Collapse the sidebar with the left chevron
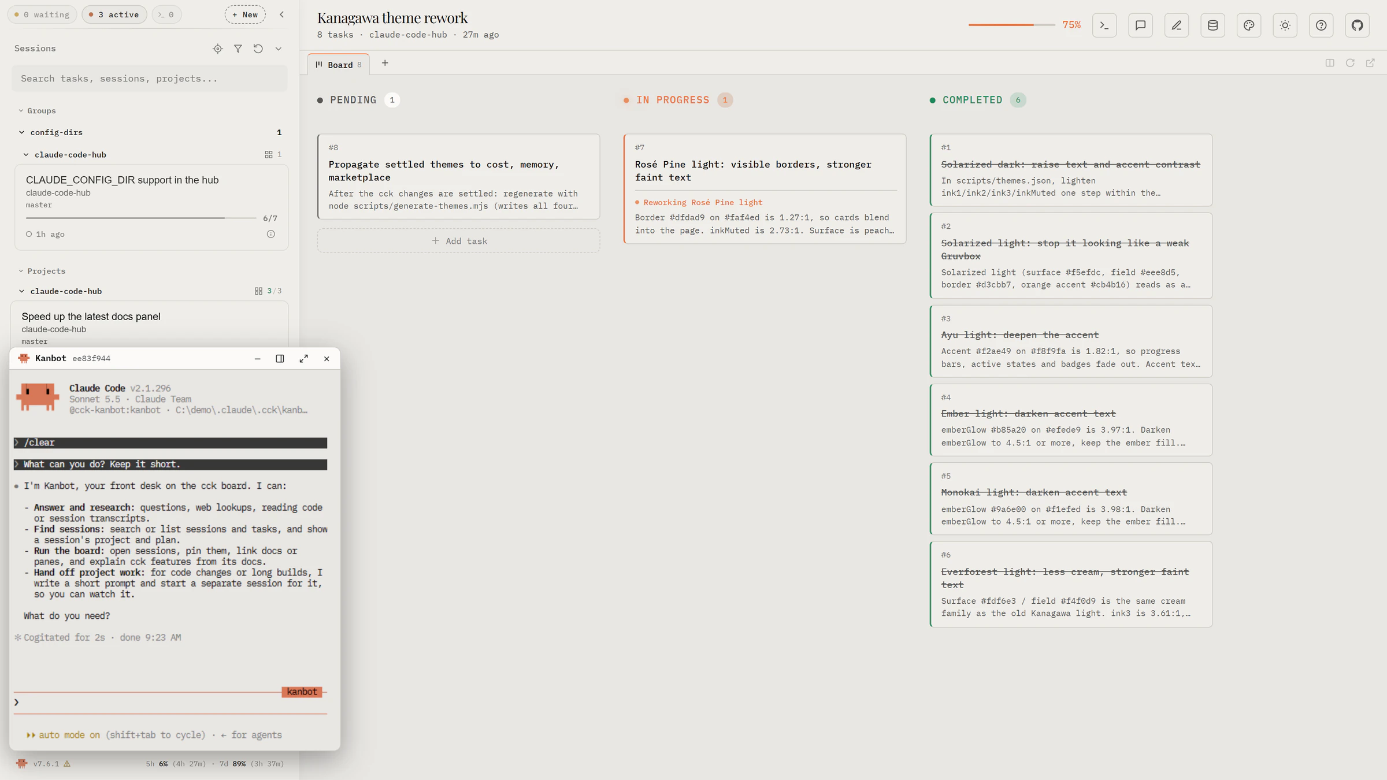 coord(281,14)
